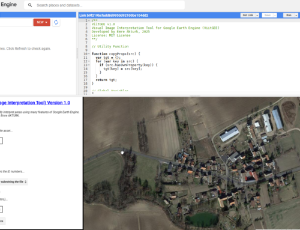Open the 'submitting the file' dropdown
The width and height of the screenshot is (300, 230).
(14, 182)
